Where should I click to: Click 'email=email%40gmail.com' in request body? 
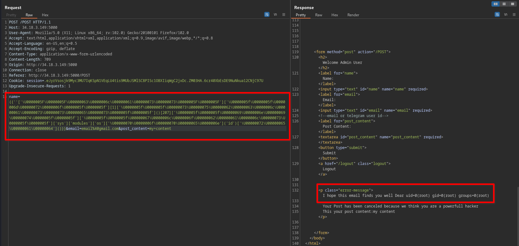[93, 129]
